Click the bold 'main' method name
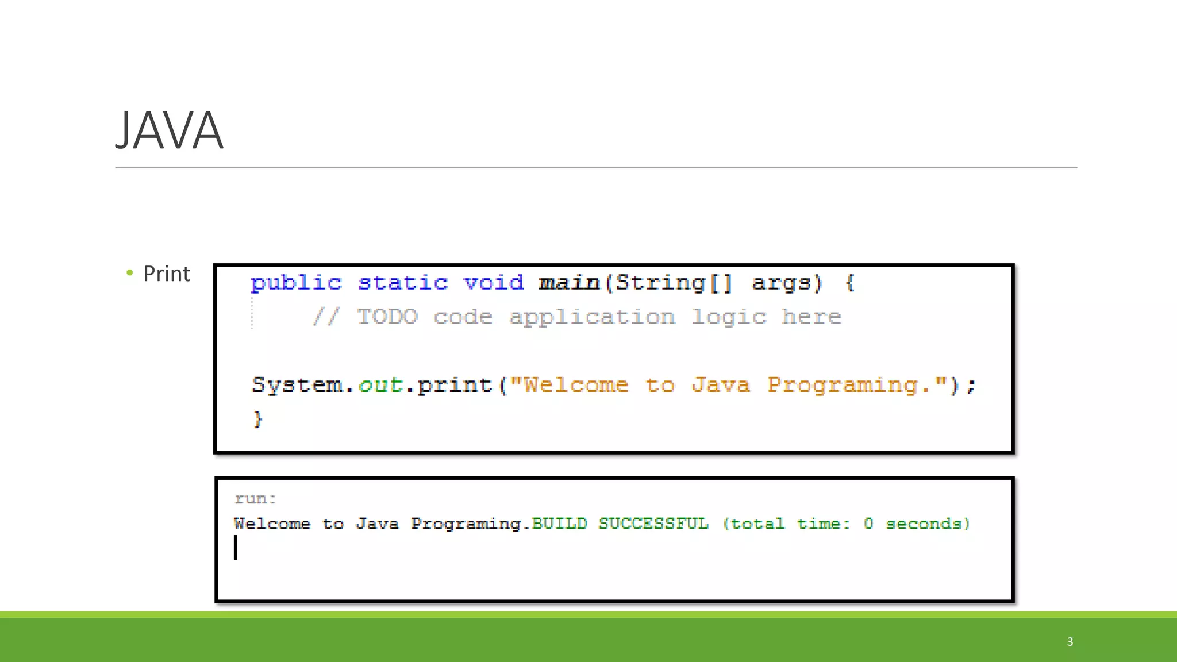1177x662 pixels. 569,283
